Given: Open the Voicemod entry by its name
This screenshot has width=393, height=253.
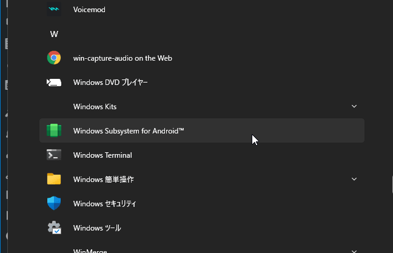Looking at the screenshot, I should point(90,10).
